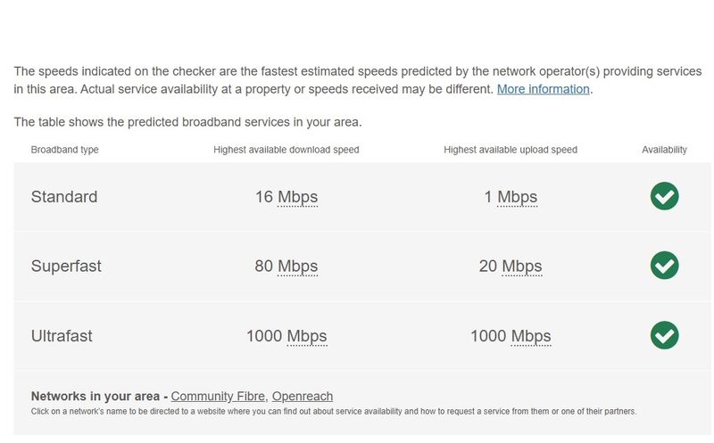The width and height of the screenshot is (714, 443).
Task: Open the Community Fibre network link
Action: [218, 396]
